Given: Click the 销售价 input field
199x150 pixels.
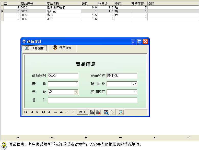Looking at the screenshot, I should [122, 84].
